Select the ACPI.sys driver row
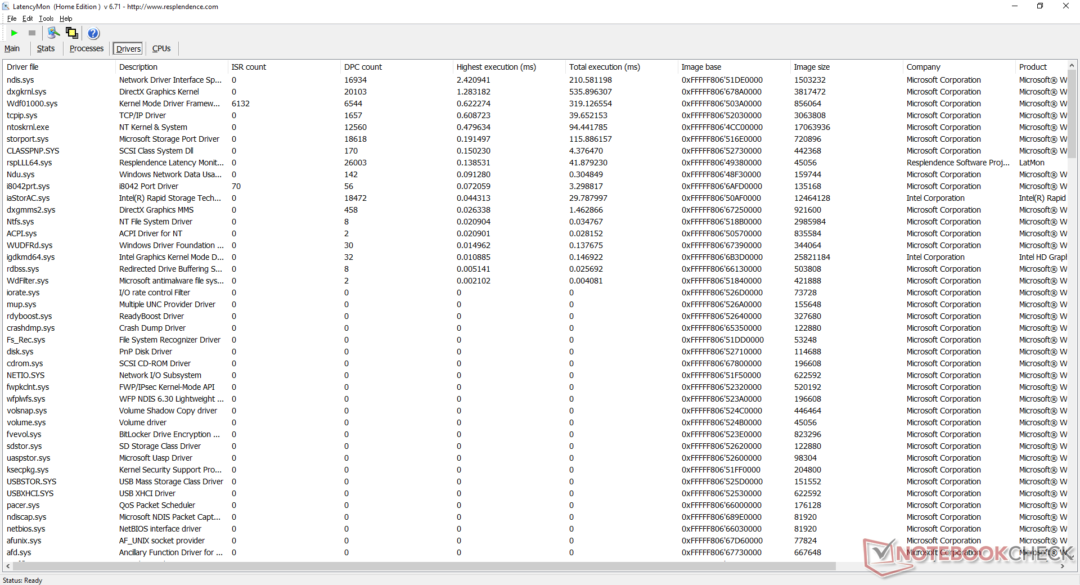 coord(535,233)
